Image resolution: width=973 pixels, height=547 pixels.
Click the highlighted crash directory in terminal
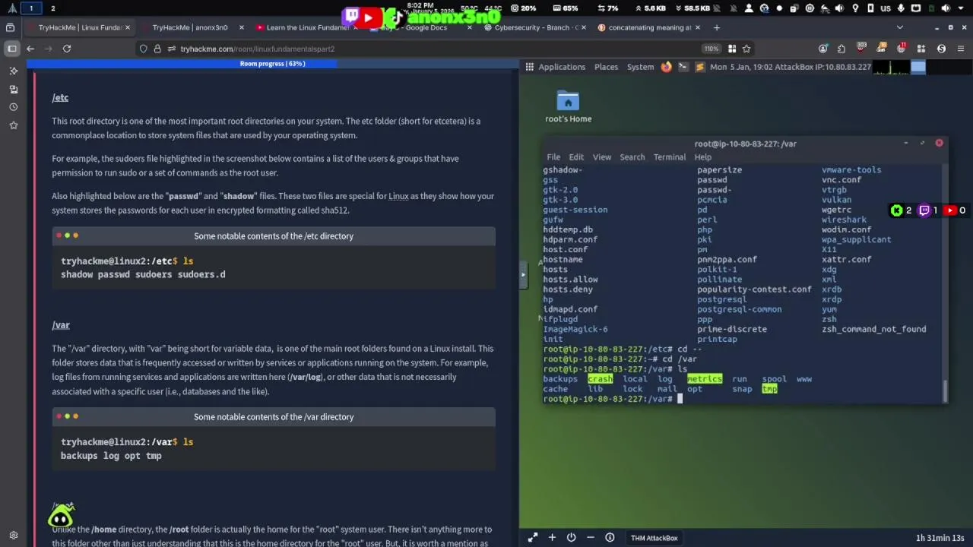click(x=600, y=379)
